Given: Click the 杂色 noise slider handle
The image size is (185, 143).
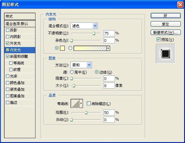Looking at the screenshot, I should click(72, 40).
